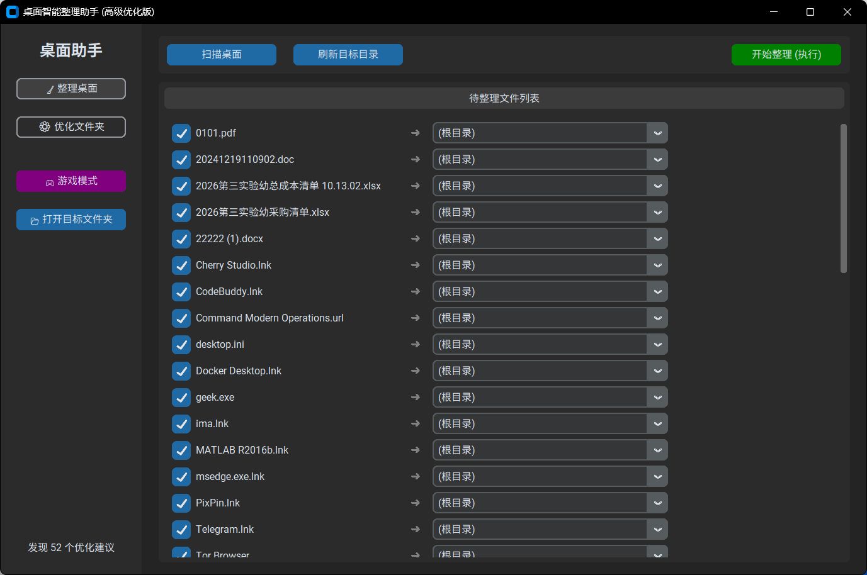Click the arrow icon beside desktop.ini
This screenshot has height=575, width=867.
414,344
